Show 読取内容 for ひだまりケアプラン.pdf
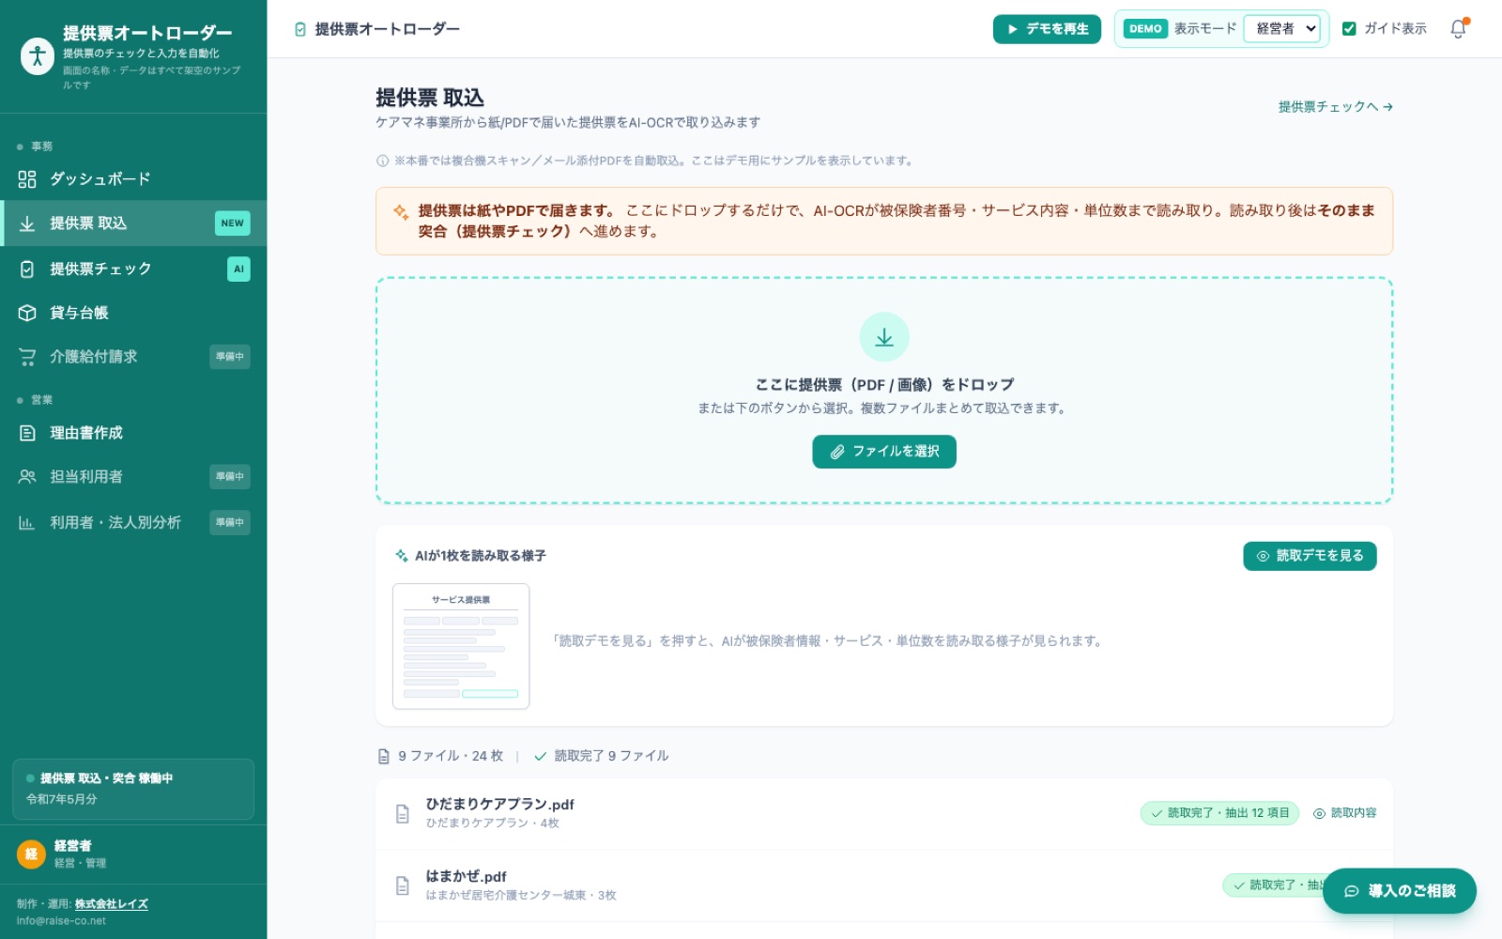Viewport: 1502px width, 939px height. pyautogui.click(x=1344, y=813)
